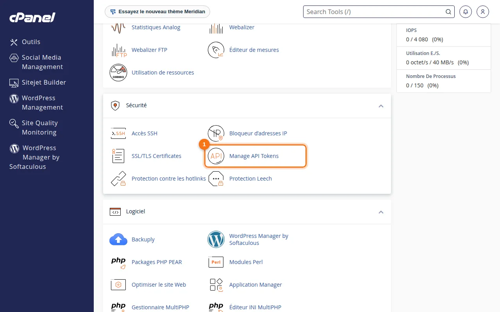Click the Statistiques Analog link text

156,27
